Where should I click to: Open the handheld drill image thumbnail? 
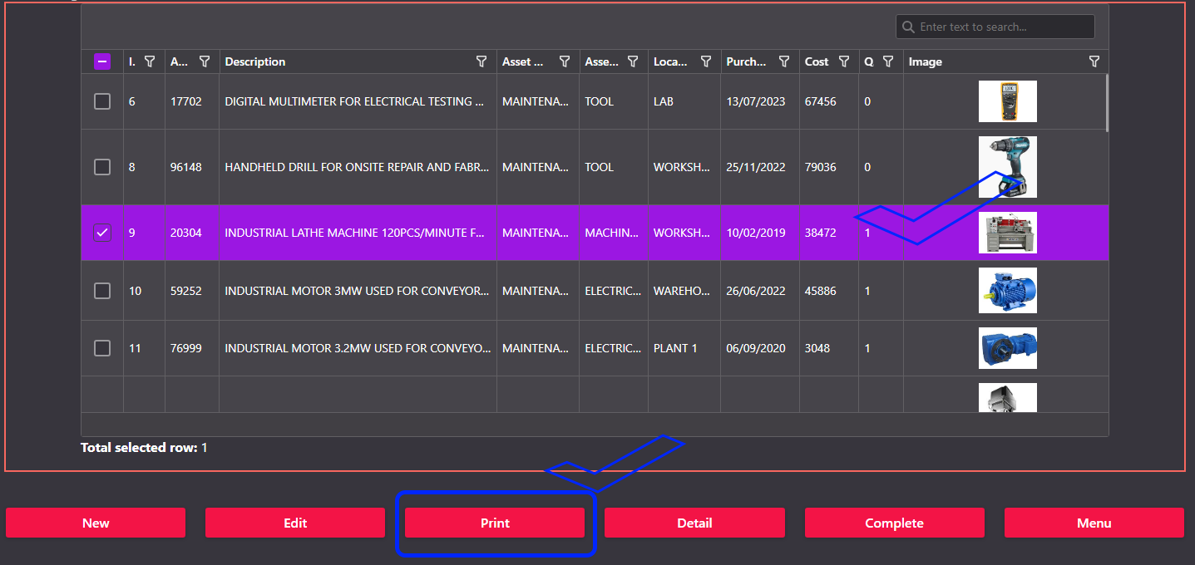[1007, 166]
